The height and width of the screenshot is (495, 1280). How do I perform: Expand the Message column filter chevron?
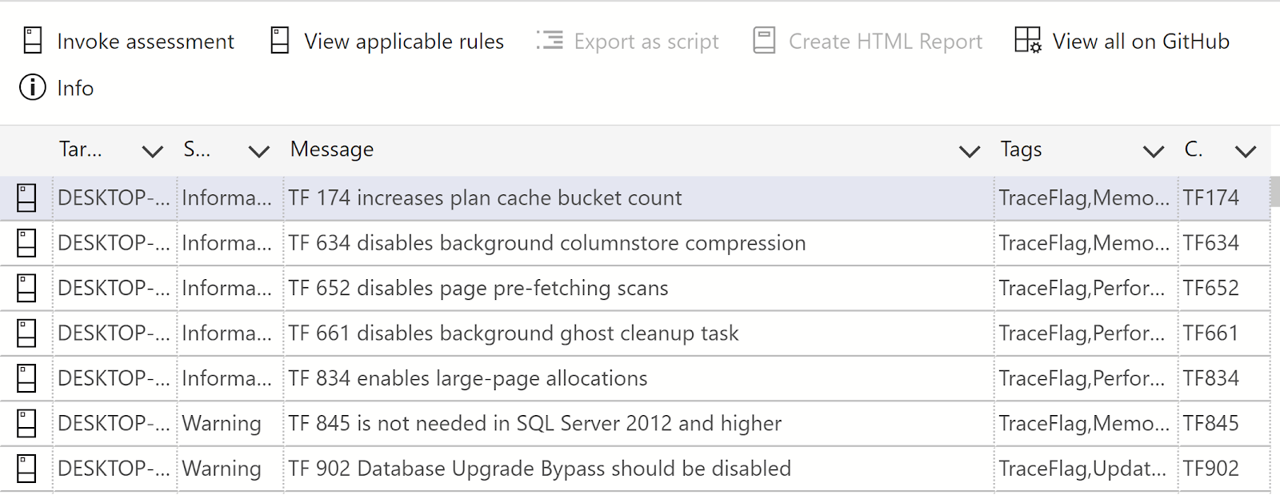pyautogui.click(x=969, y=151)
